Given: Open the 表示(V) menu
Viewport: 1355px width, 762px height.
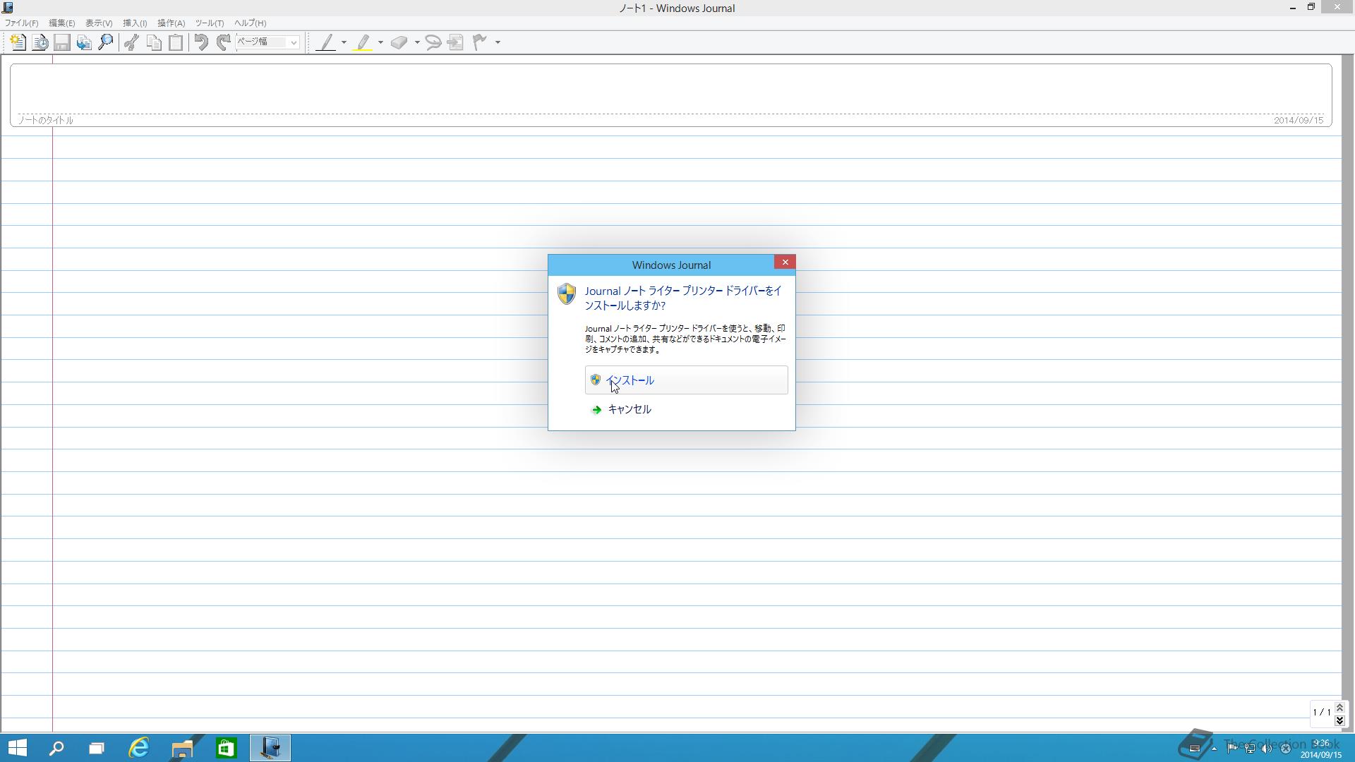Looking at the screenshot, I should click(99, 23).
